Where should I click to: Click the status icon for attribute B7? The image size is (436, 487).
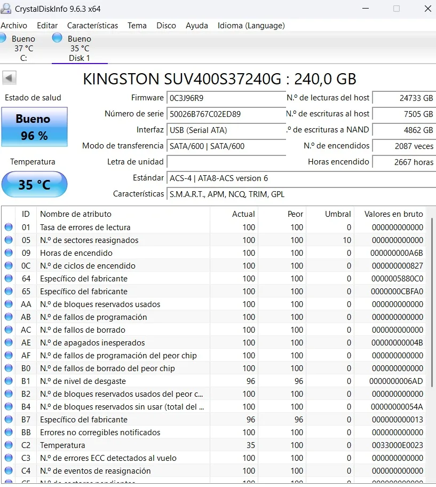(9, 419)
